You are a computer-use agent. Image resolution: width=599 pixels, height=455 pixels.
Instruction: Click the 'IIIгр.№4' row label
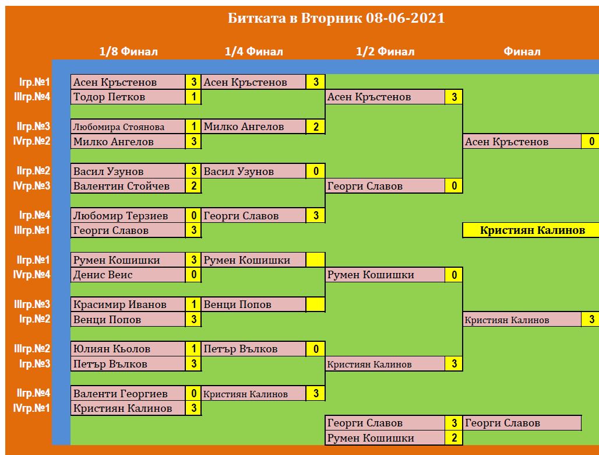pyautogui.click(x=32, y=97)
